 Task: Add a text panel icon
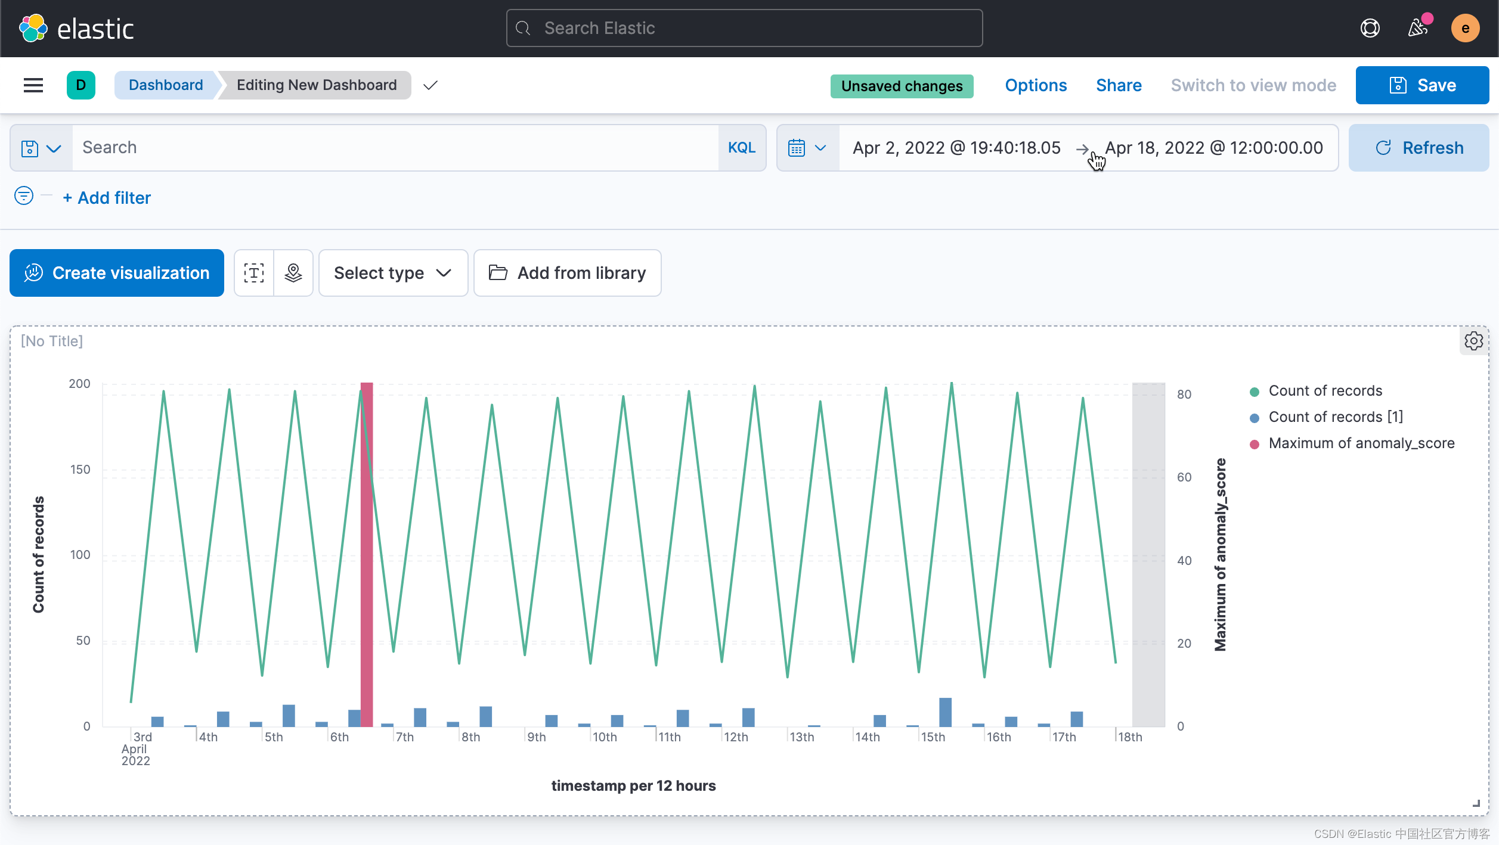point(254,273)
